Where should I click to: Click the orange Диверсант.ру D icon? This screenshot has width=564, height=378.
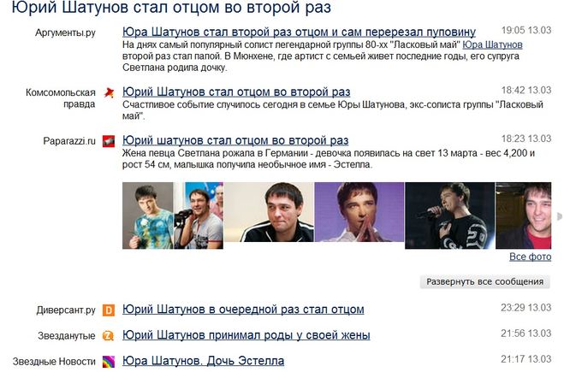pyautogui.click(x=109, y=310)
